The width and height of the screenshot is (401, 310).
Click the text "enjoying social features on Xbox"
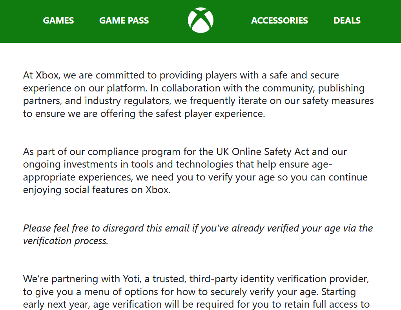tap(97, 190)
